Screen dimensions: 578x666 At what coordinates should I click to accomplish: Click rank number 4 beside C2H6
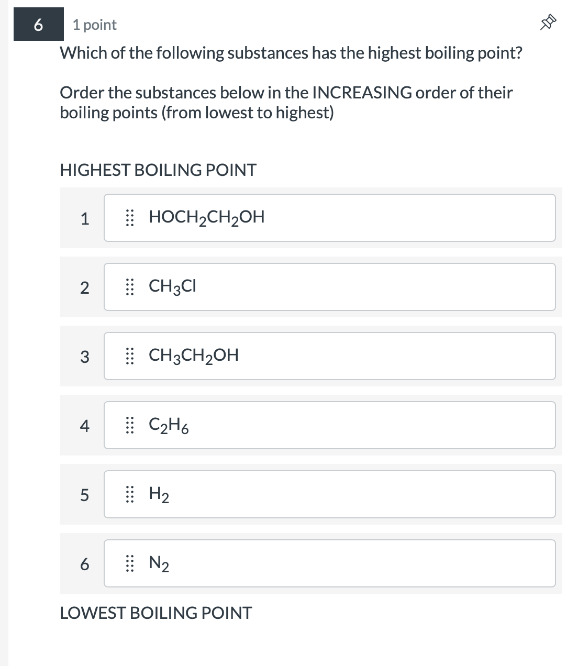tap(85, 425)
